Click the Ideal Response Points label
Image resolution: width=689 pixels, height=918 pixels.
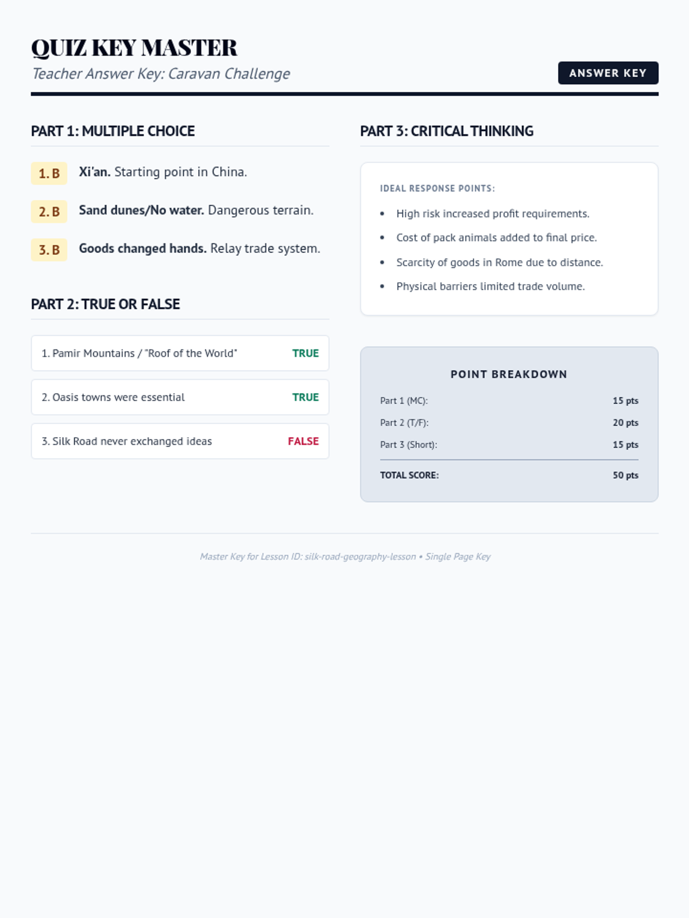point(438,188)
